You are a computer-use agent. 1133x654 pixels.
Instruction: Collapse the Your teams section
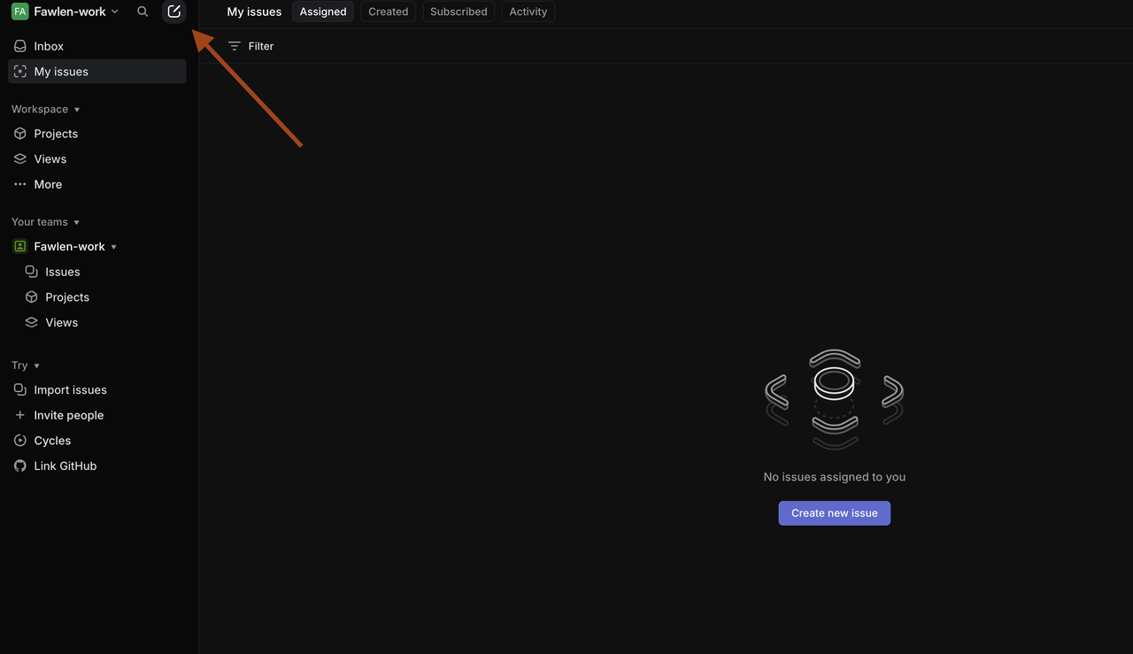pos(46,222)
